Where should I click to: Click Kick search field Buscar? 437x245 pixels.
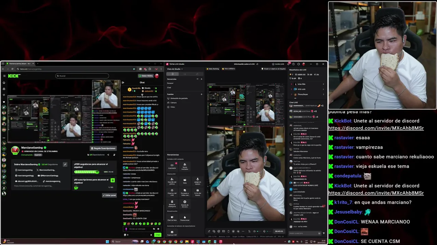82,76
